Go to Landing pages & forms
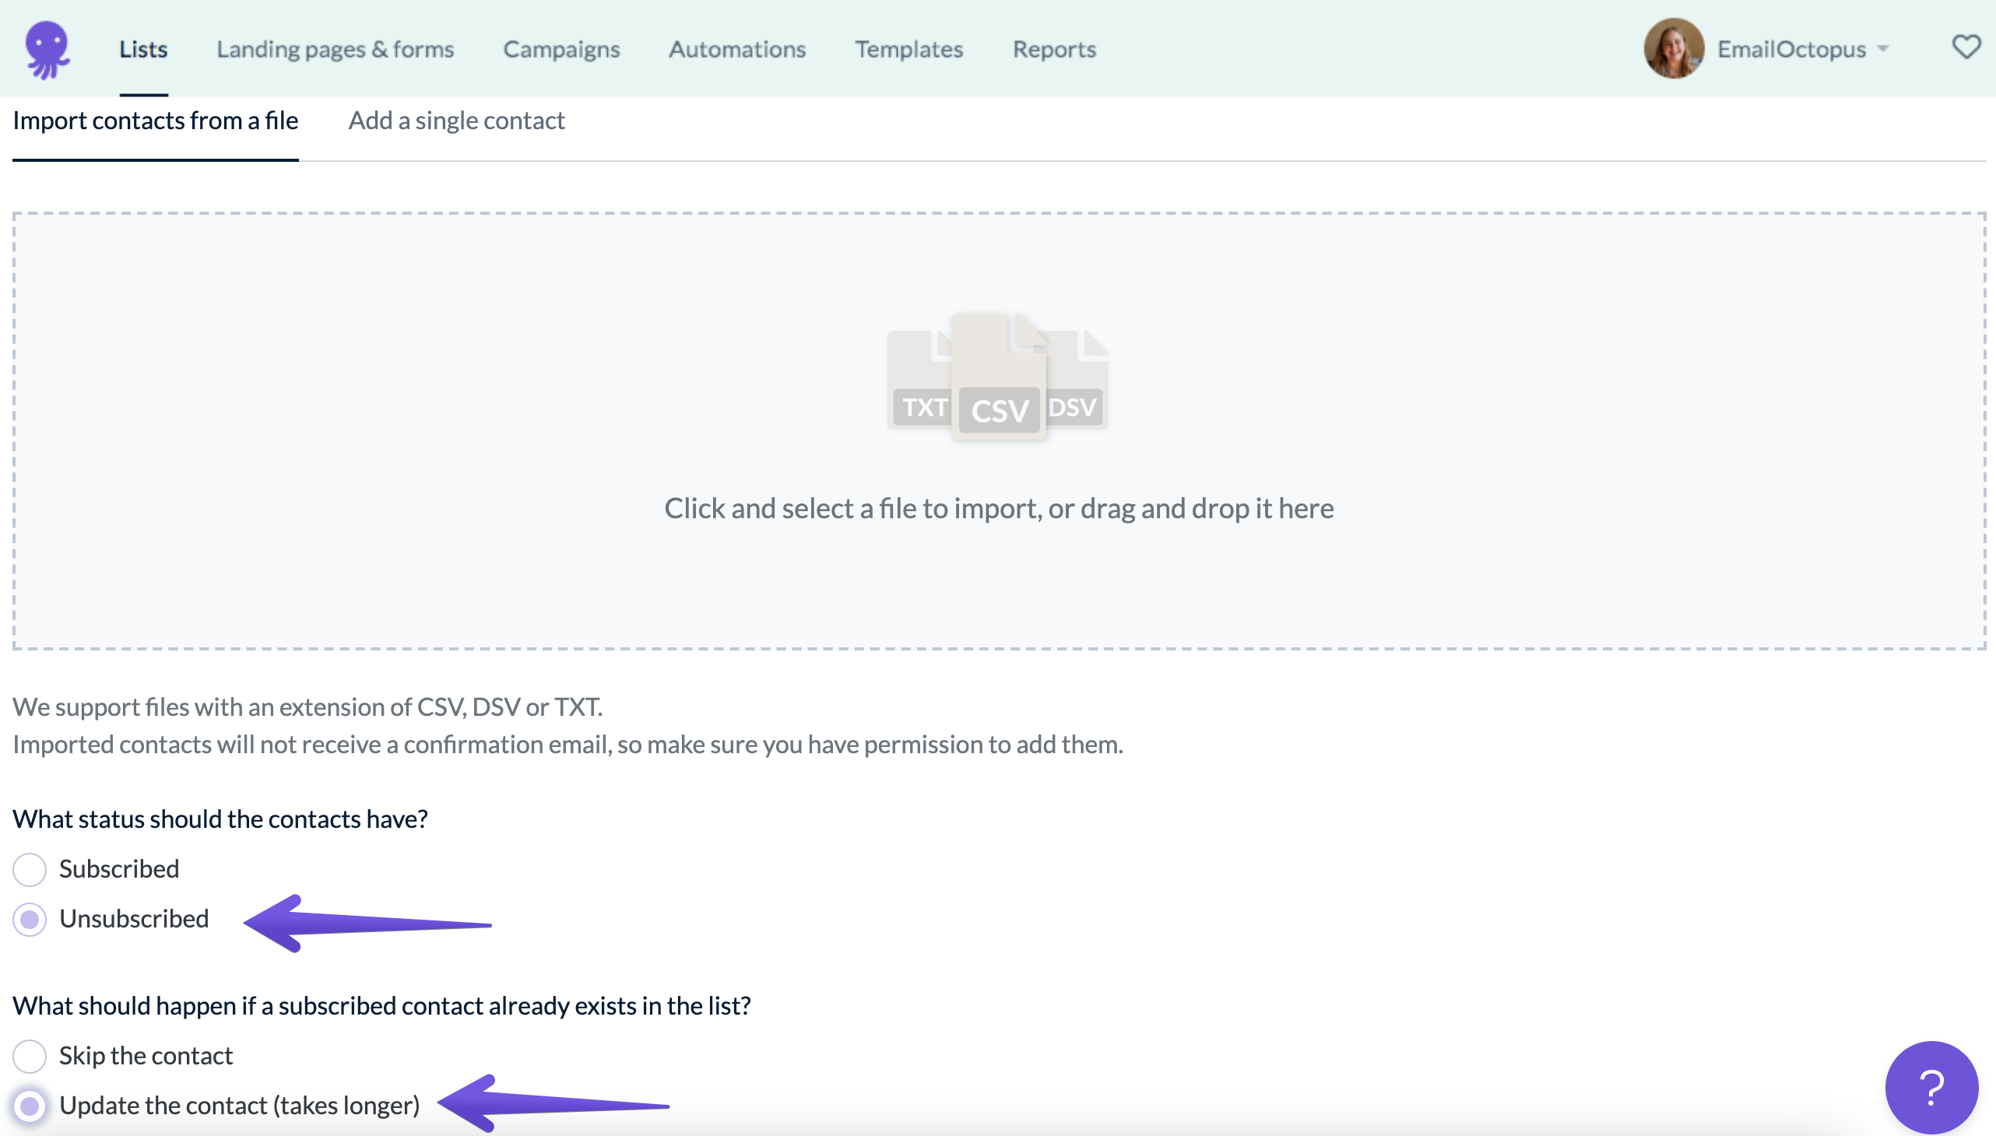1996x1136 pixels. [335, 49]
